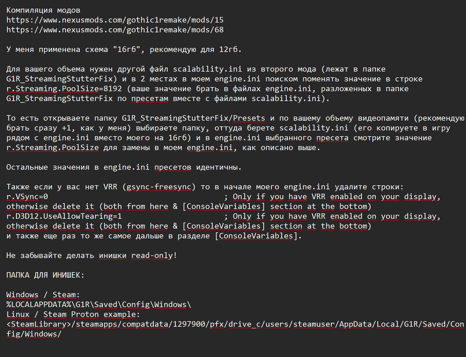Click the 'r.D3D12.UseAllowTearing=1' line
466x357 pixels.
tap(64, 216)
